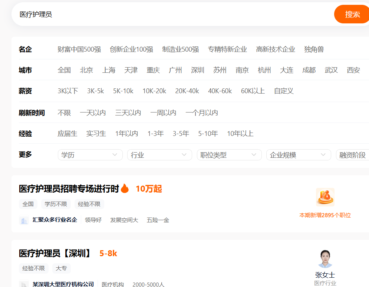Filter experience by 1年以内
The width and height of the screenshot is (369, 287).
click(x=126, y=133)
